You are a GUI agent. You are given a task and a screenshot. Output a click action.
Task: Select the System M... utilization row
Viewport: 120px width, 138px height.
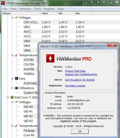click(31, 93)
